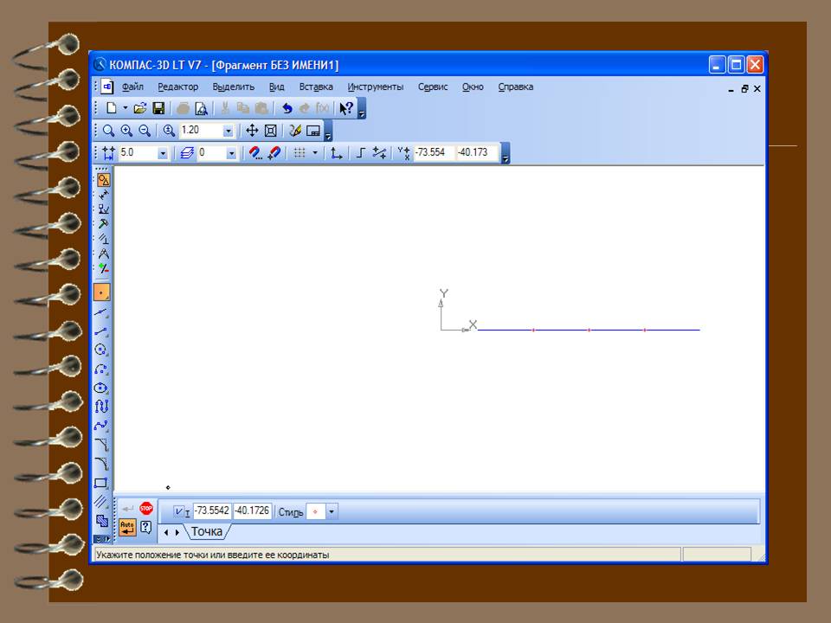This screenshot has height=623, width=831.
Task: Click the Hatching tool icon
Action: [101, 501]
